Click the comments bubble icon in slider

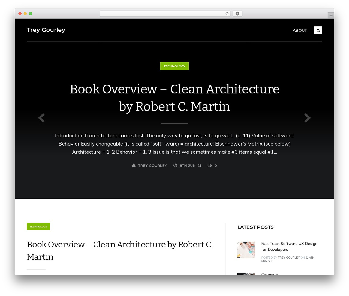coord(210,165)
